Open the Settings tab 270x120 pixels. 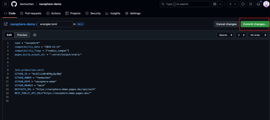pos(133,13)
